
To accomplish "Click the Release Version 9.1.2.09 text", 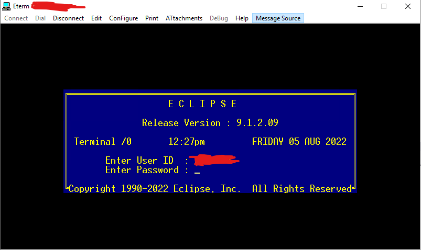I will (210, 123).
